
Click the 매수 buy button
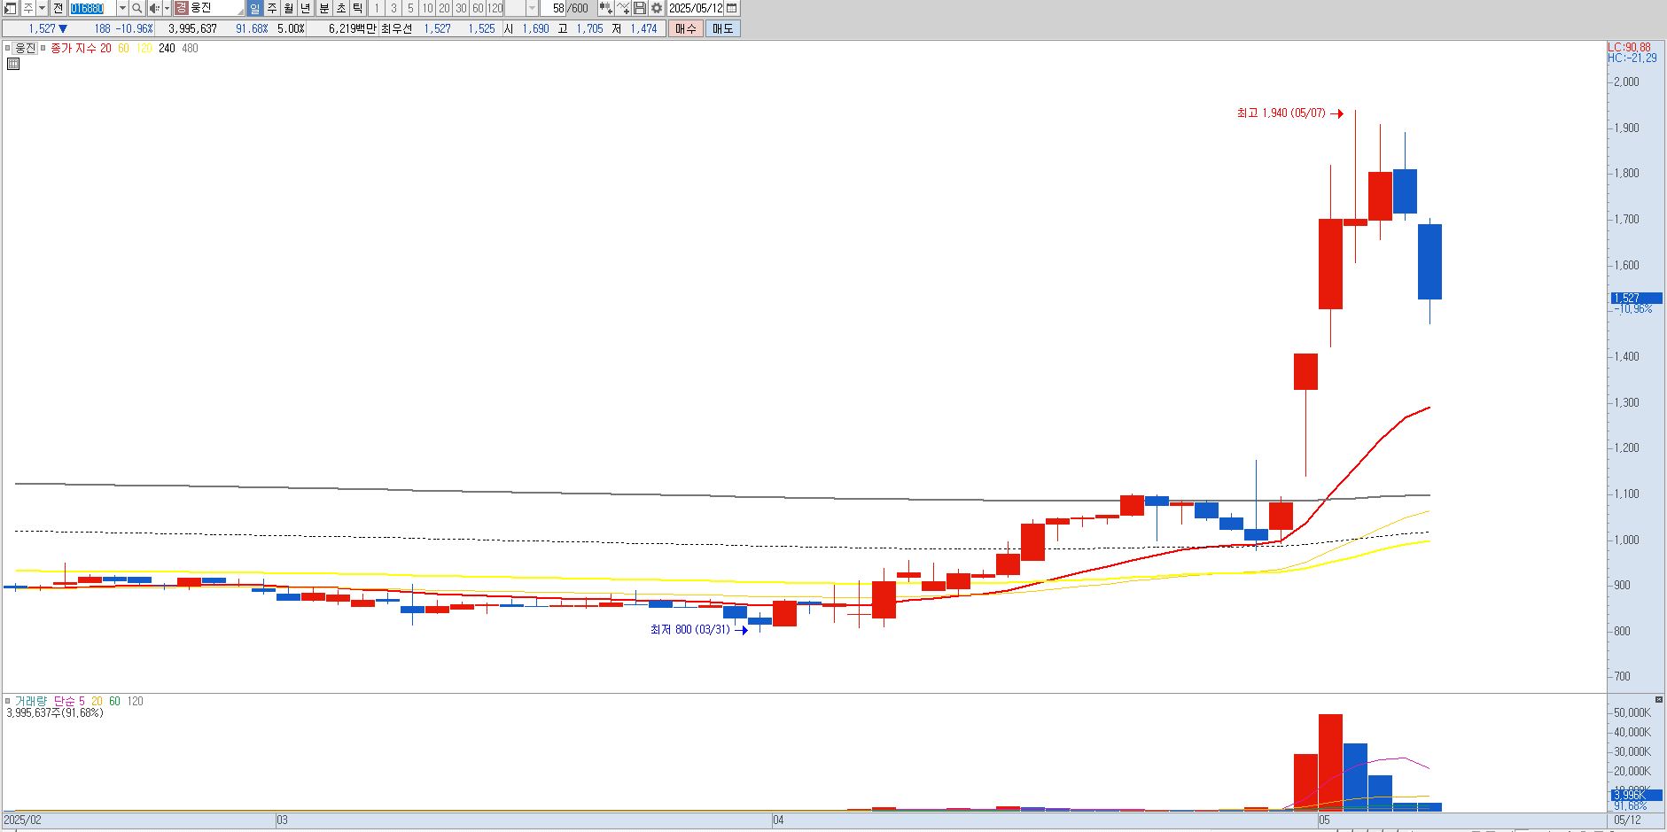tap(686, 28)
